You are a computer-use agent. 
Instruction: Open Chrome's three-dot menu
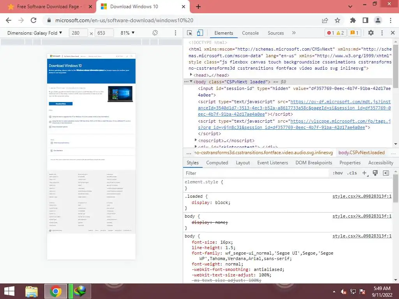point(390,20)
